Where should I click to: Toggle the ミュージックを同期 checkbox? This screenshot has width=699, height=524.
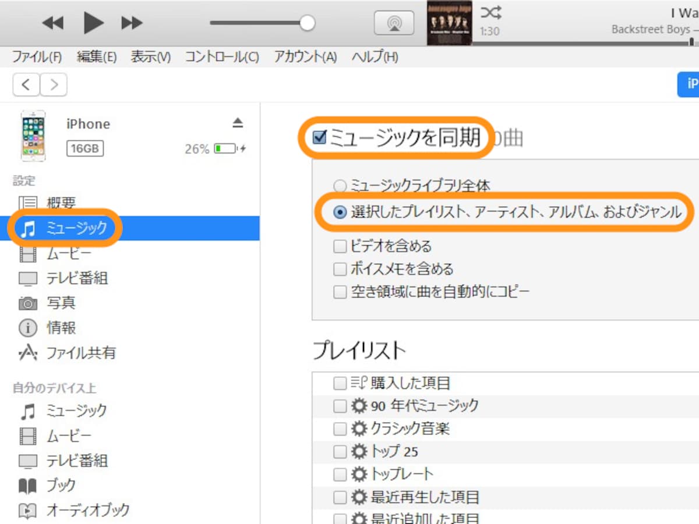319,138
